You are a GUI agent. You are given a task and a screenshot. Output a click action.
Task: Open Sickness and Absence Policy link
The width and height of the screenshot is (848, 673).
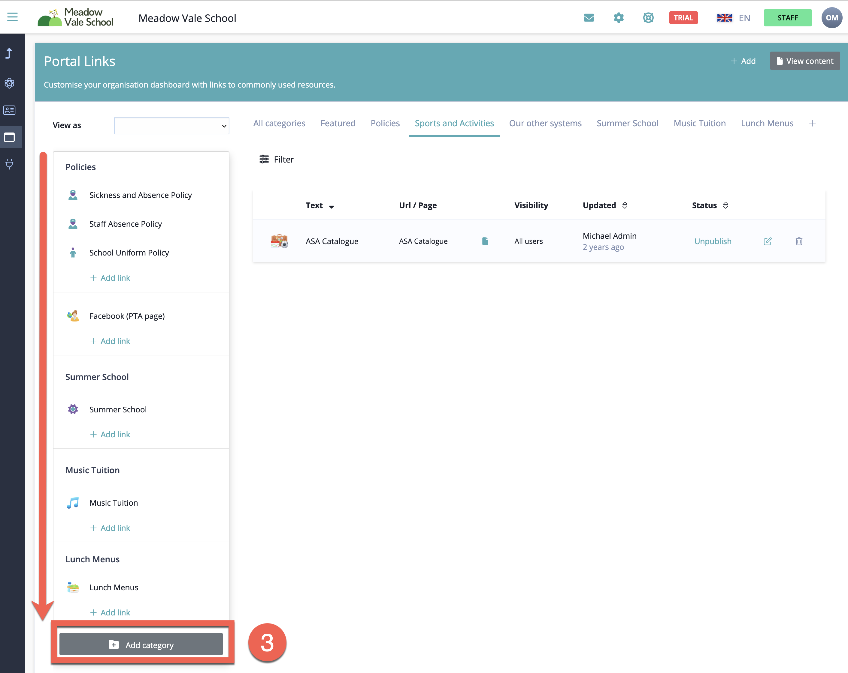(x=141, y=195)
